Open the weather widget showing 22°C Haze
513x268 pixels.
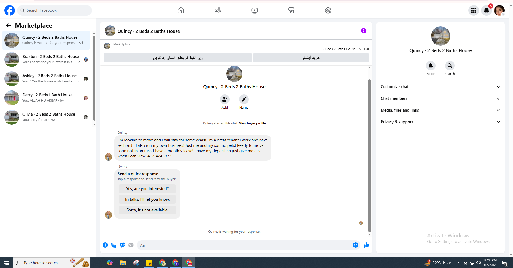pyautogui.click(x=438, y=263)
